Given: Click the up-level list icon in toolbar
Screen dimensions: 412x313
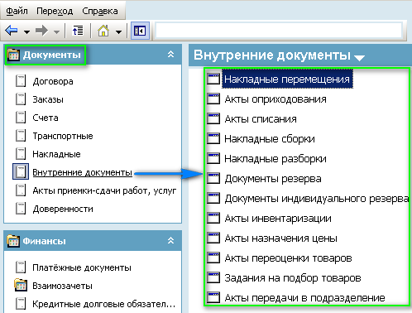Looking at the screenshot, I should tap(78, 31).
